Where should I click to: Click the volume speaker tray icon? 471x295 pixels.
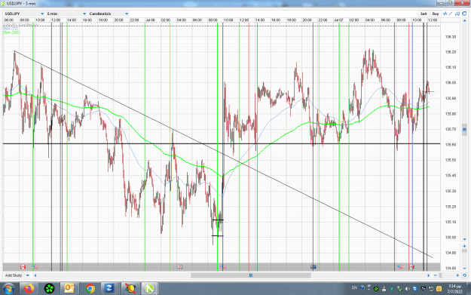[x=407, y=289]
